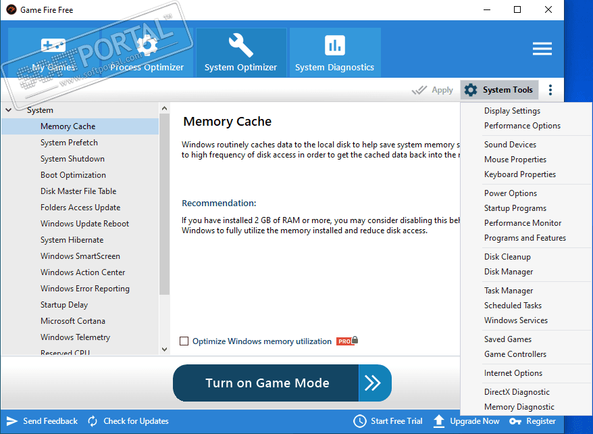Select Boot Optimization tree item
This screenshot has height=434, width=593.
73,175
